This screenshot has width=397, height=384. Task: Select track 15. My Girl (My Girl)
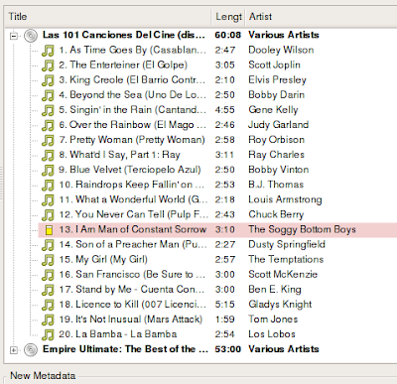pyautogui.click(x=103, y=259)
